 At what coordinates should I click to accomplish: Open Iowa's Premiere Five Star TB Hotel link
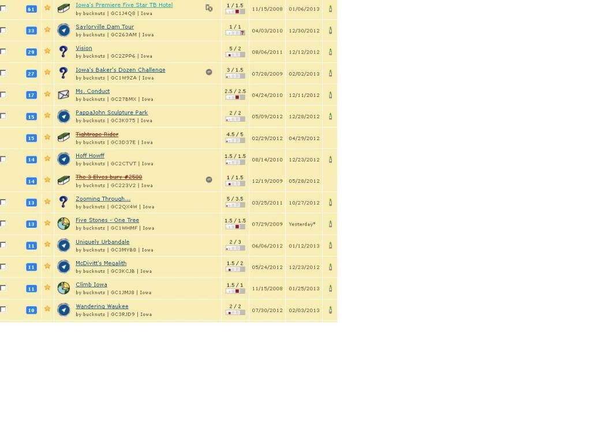click(x=124, y=5)
